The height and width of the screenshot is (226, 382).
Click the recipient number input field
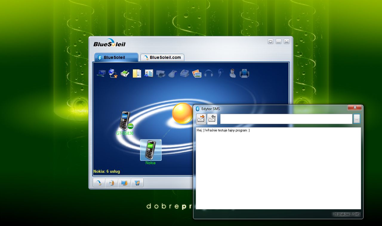(286, 119)
